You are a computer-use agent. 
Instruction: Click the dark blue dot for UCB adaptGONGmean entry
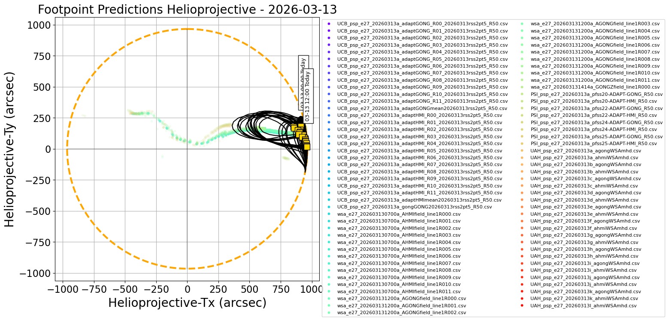[329, 108]
